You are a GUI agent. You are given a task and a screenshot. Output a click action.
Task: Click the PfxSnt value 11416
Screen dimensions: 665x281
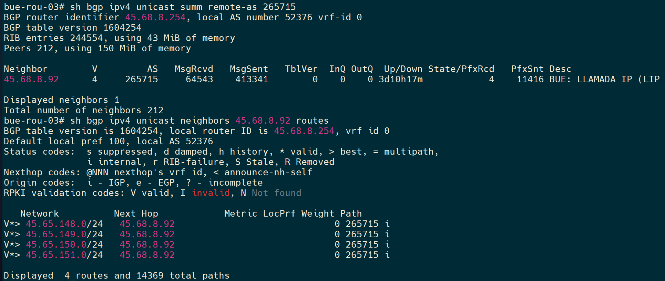point(530,79)
